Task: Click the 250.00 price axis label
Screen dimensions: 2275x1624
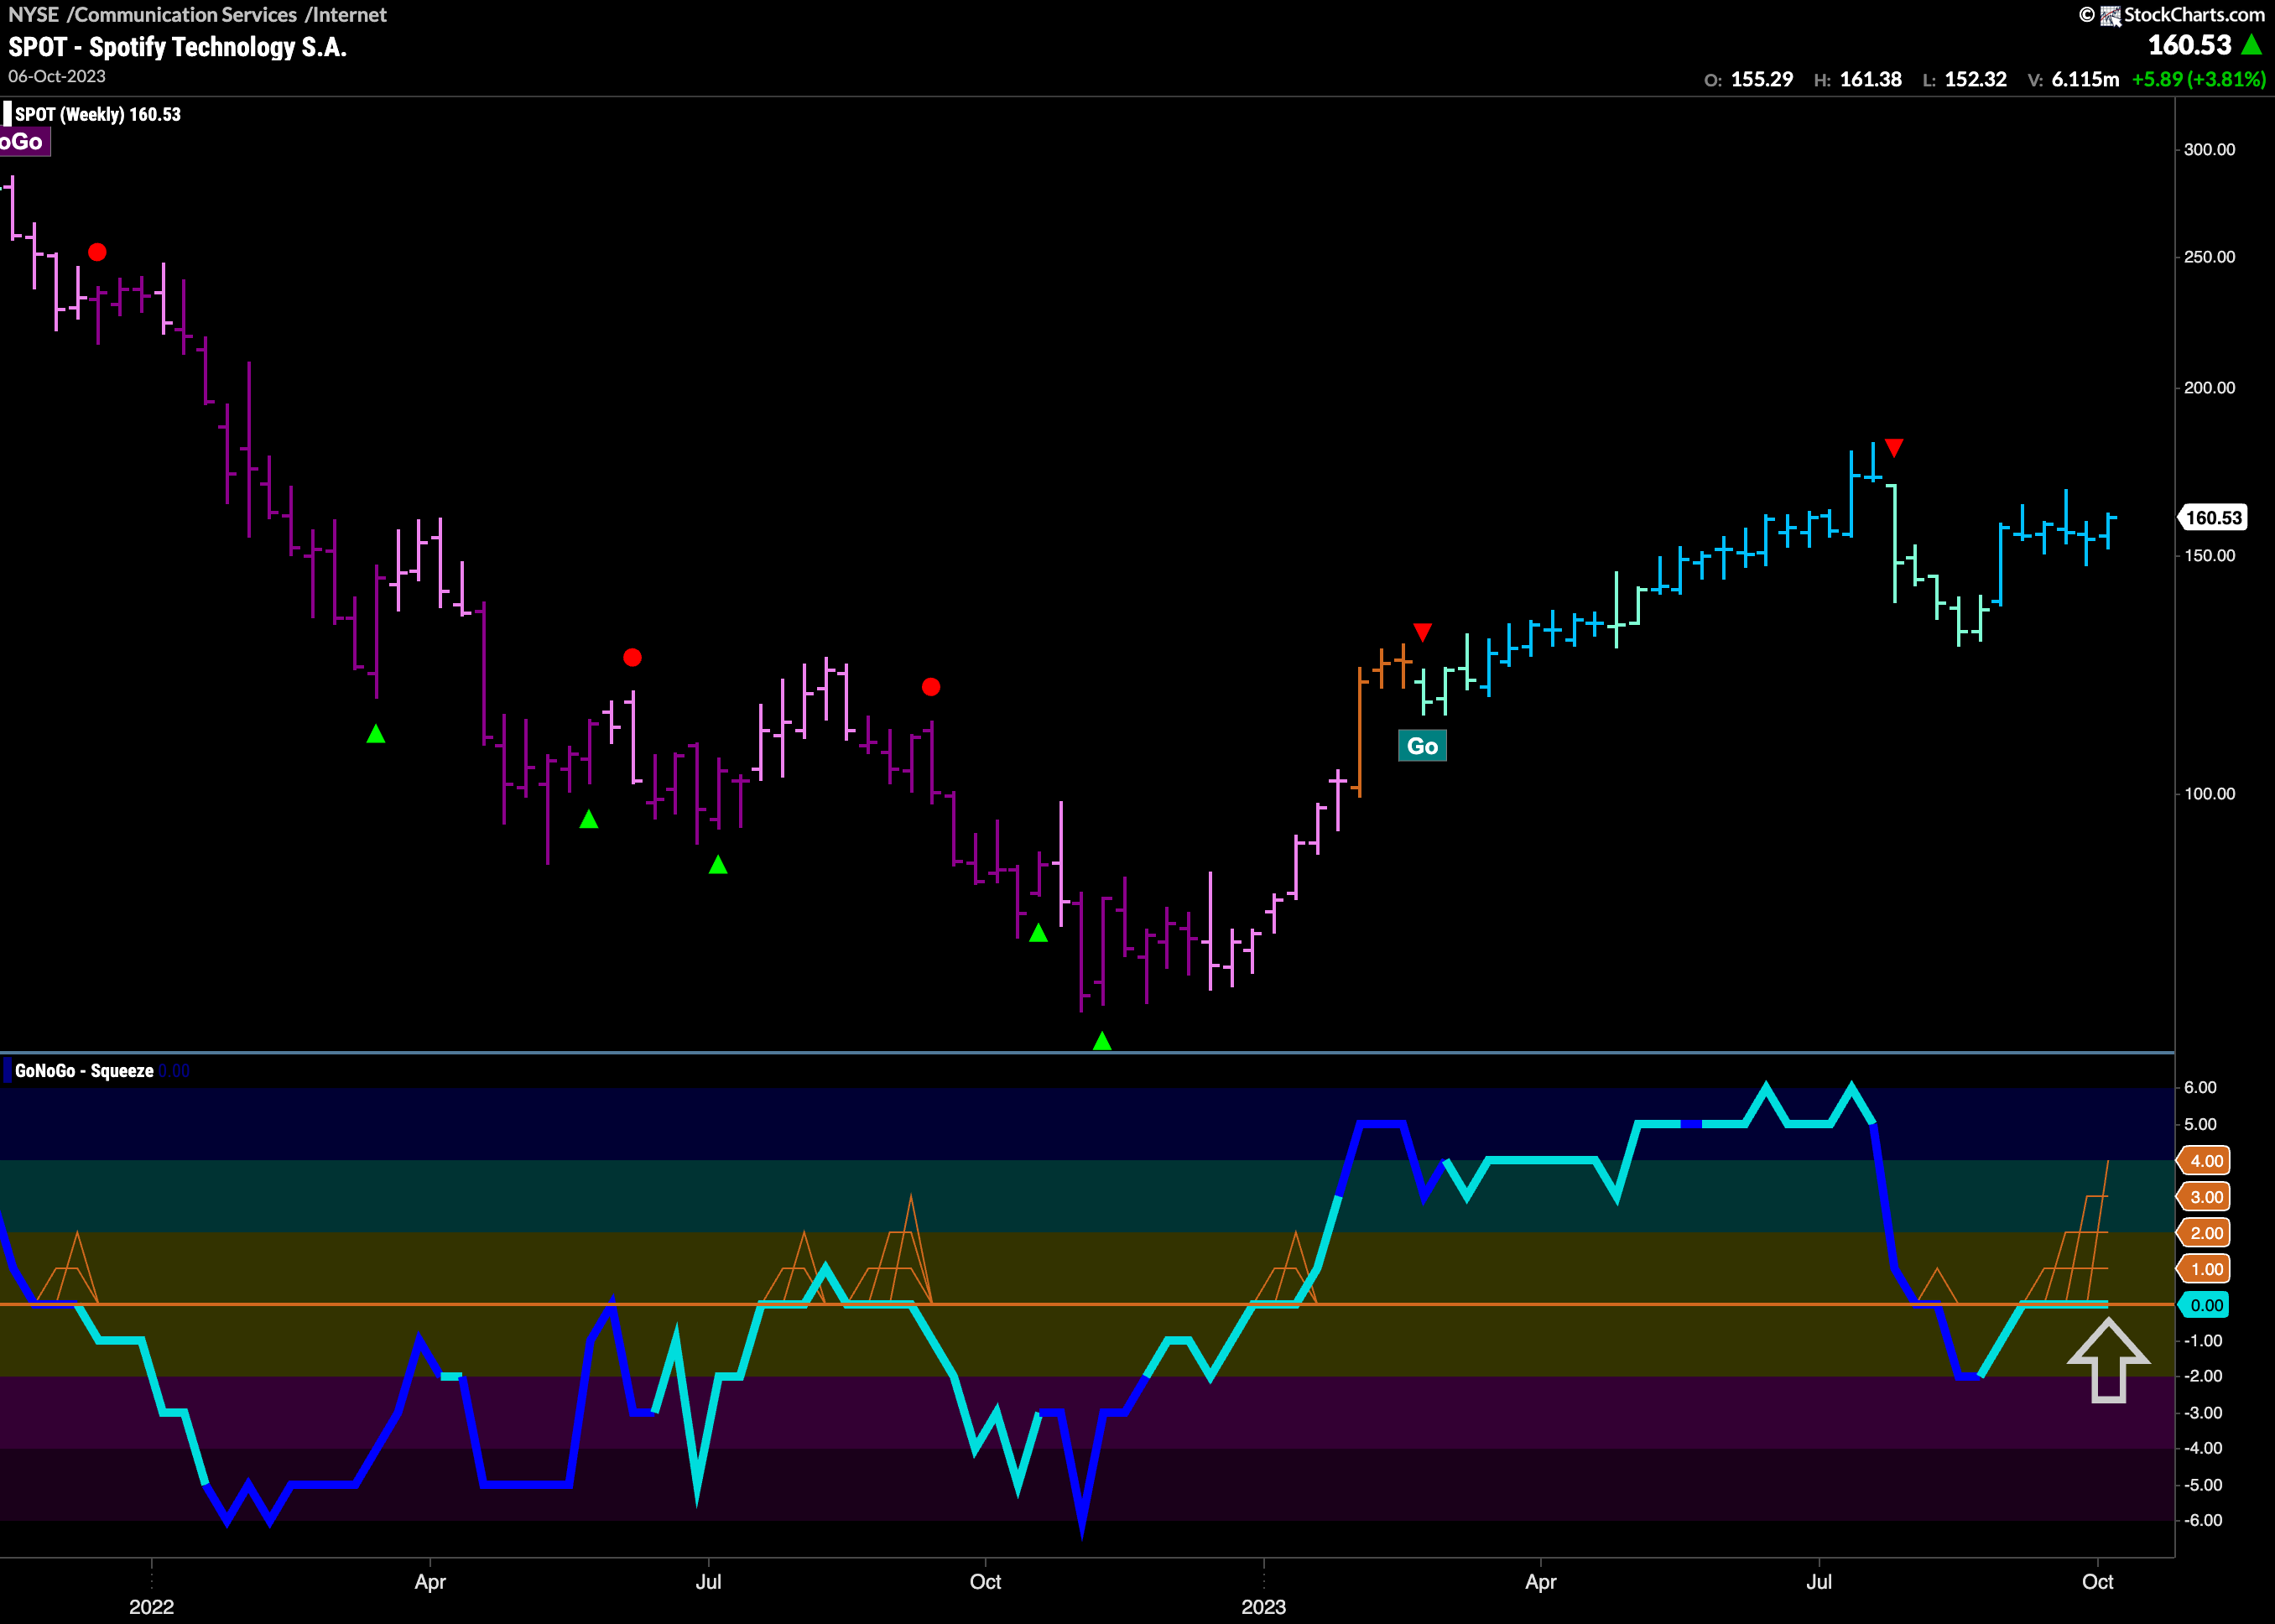Action: coord(2209,257)
